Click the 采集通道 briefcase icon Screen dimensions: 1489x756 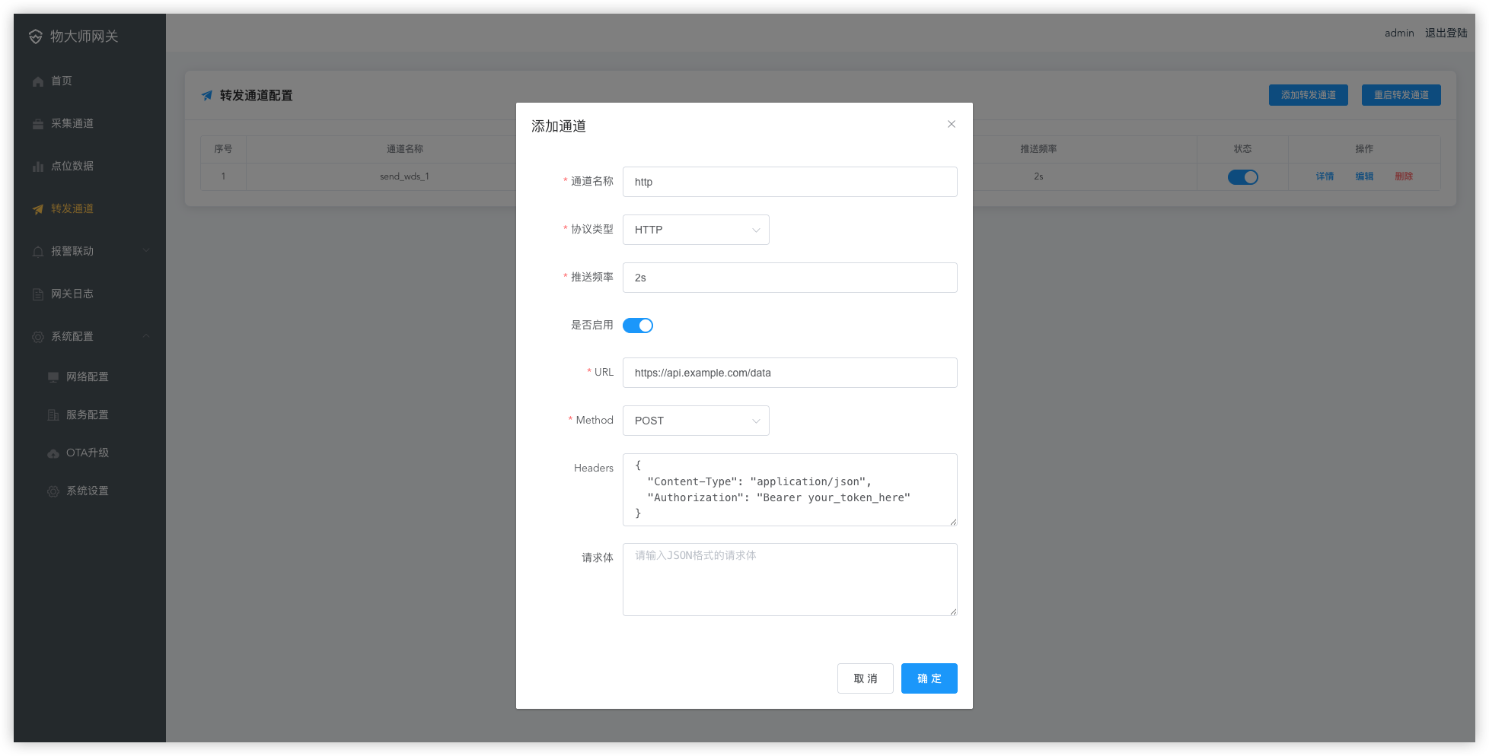38,124
